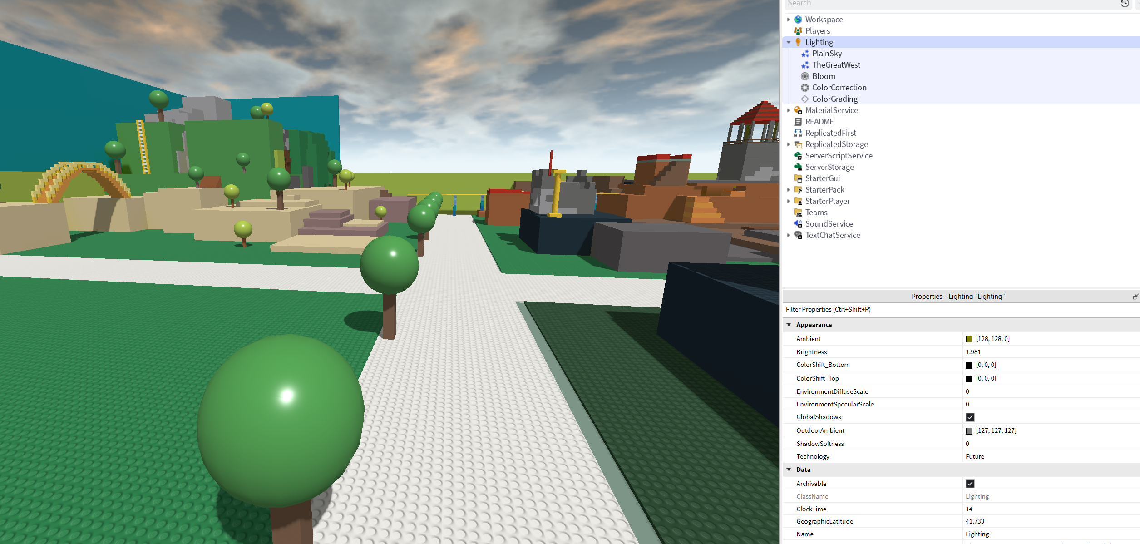Click the Ambient value text [128, 128, 0]
This screenshot has width=1140, height=544.
pyautogui.click(x=992, y=339)
